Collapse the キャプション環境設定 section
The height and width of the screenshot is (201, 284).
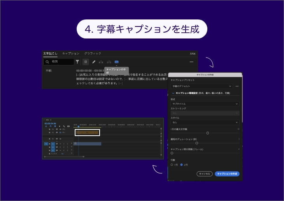click(173, 93)
